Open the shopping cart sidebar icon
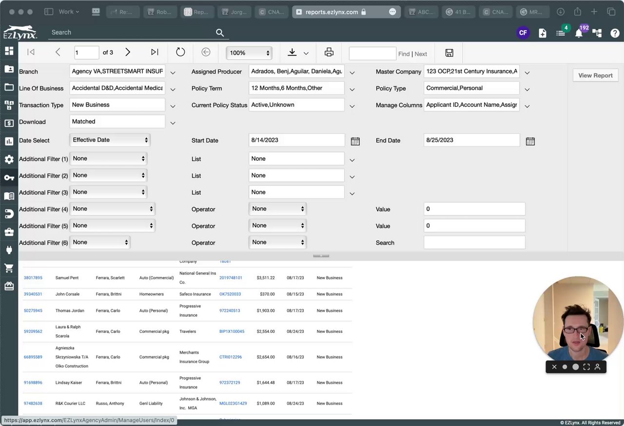The height and width of the screenshot is (426, 624). pyautogui.click(x=9, y=268)
